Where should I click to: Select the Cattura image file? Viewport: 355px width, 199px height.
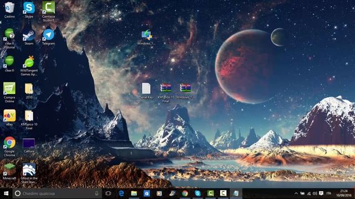pos(29,145)
